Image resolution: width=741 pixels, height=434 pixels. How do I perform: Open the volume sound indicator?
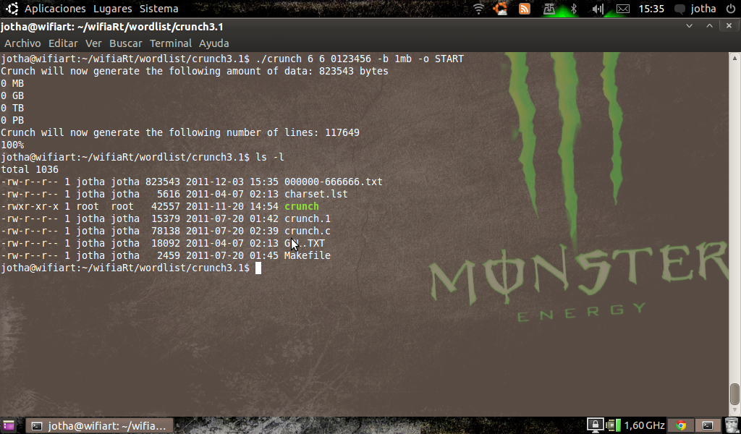[x=598, y=9]
